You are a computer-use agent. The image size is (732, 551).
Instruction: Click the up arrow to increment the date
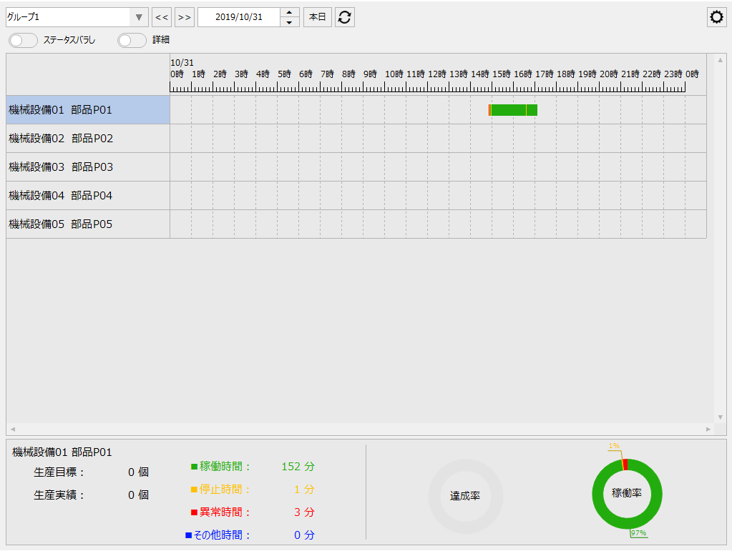coord(289,13)
